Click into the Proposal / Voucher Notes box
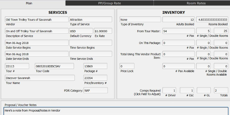 pyautogui.click(x=116, y=111)
